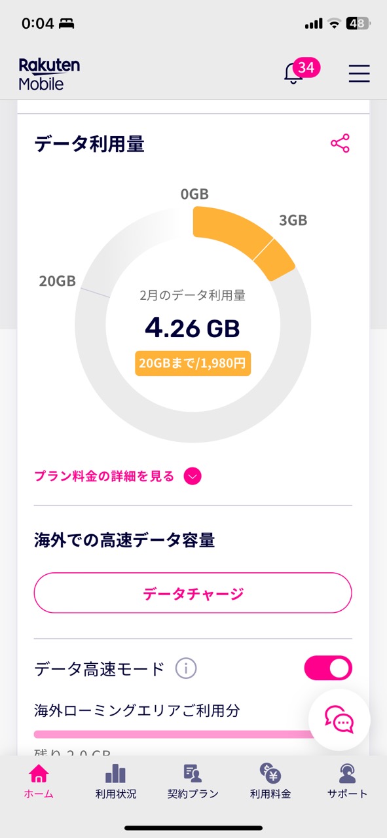Open the プラン料金の詳細を見る link text
387x838 pixels.
pos(104,477)
